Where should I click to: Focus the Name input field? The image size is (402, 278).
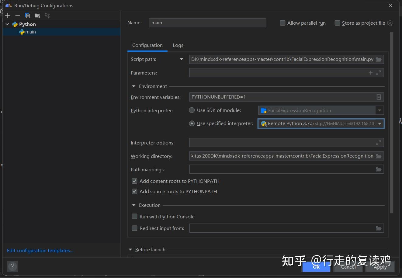pos(207,23)
